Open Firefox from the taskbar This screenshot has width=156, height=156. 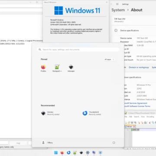tap(62, 153)
